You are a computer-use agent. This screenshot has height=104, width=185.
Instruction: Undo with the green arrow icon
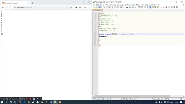click(x=121, y=8)
